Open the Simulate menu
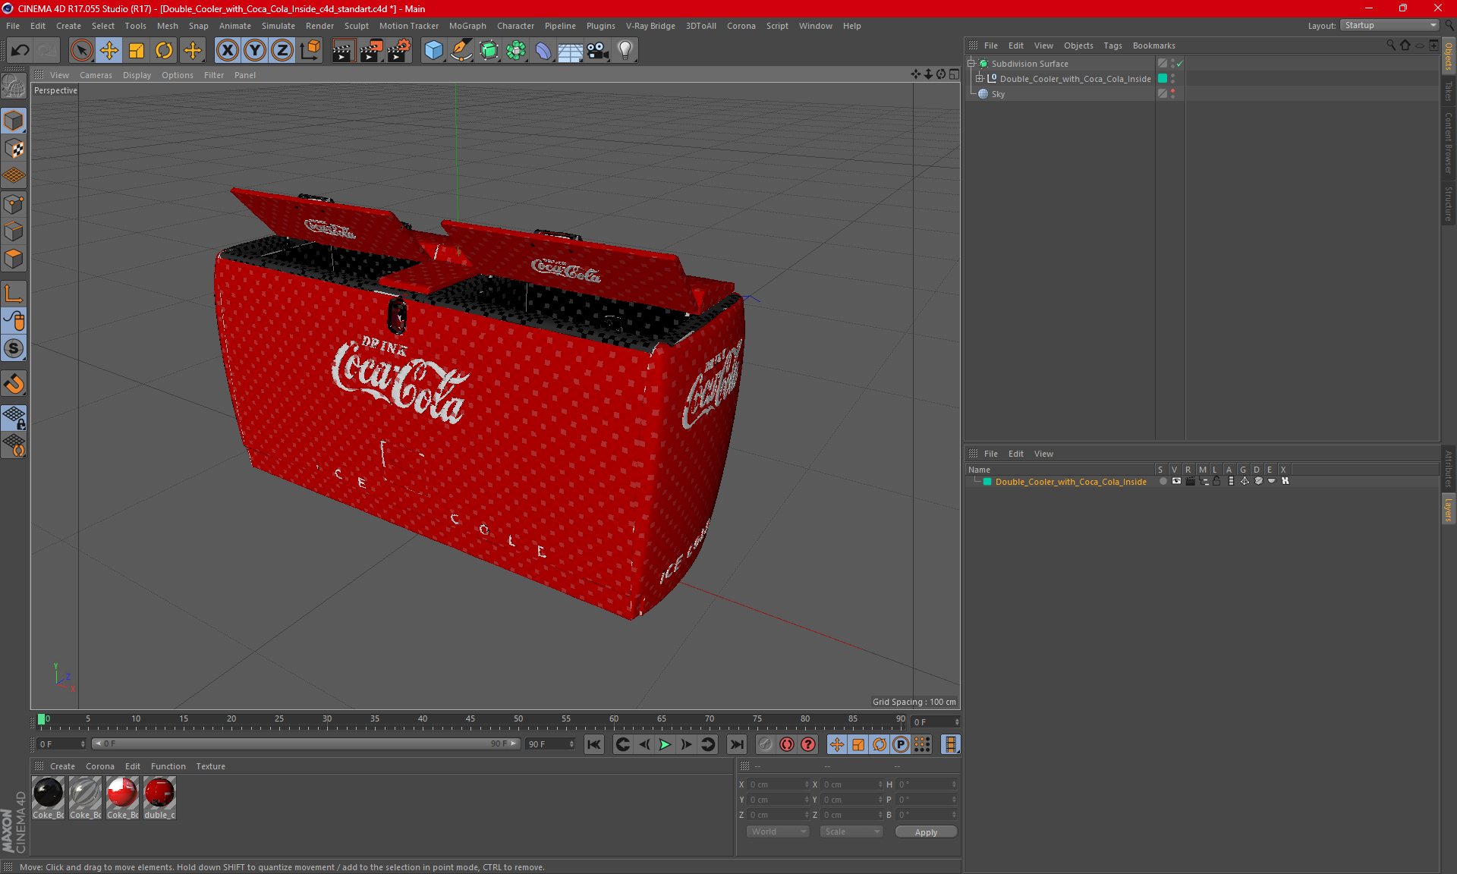This screenshot has height=874, width=1457. pyautogui.click(x=278, y=26)
